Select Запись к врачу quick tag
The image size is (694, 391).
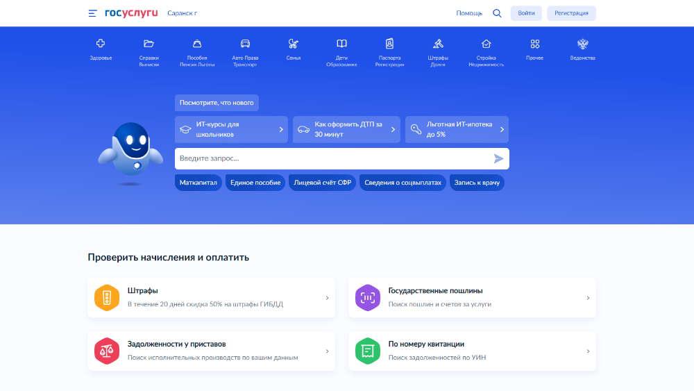pyautogui.click(x=477, y=183)
